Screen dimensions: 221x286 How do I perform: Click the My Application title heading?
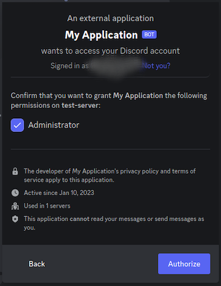click(101, 35)
